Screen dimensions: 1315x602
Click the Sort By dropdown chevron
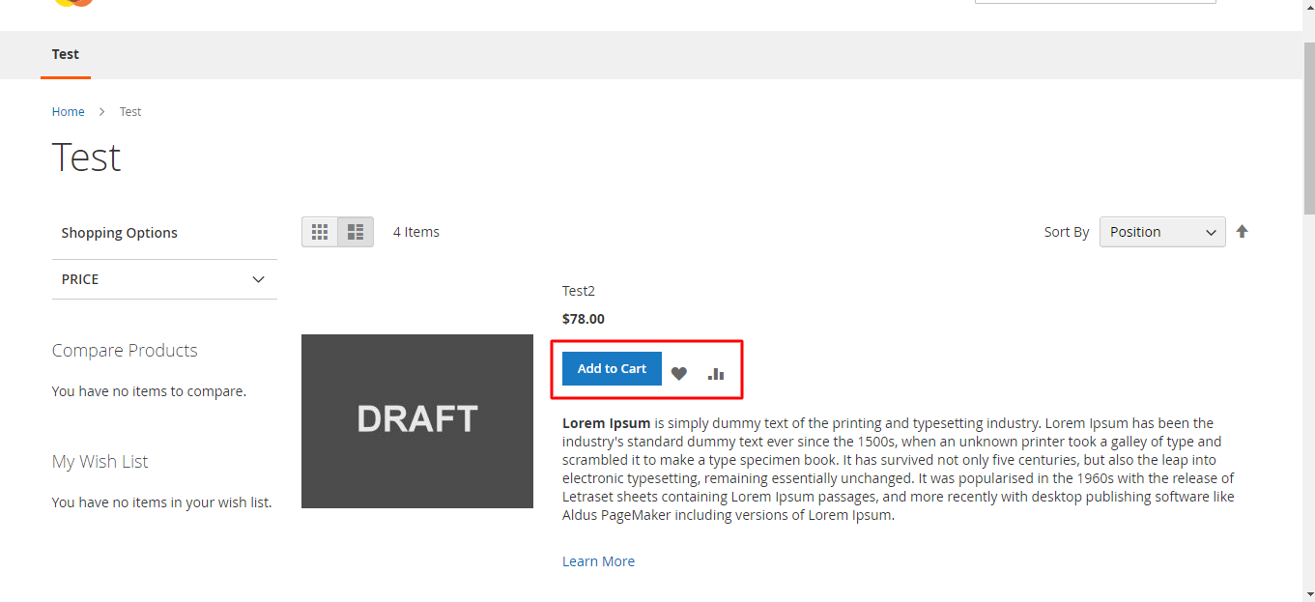[x=1211, y=232]
